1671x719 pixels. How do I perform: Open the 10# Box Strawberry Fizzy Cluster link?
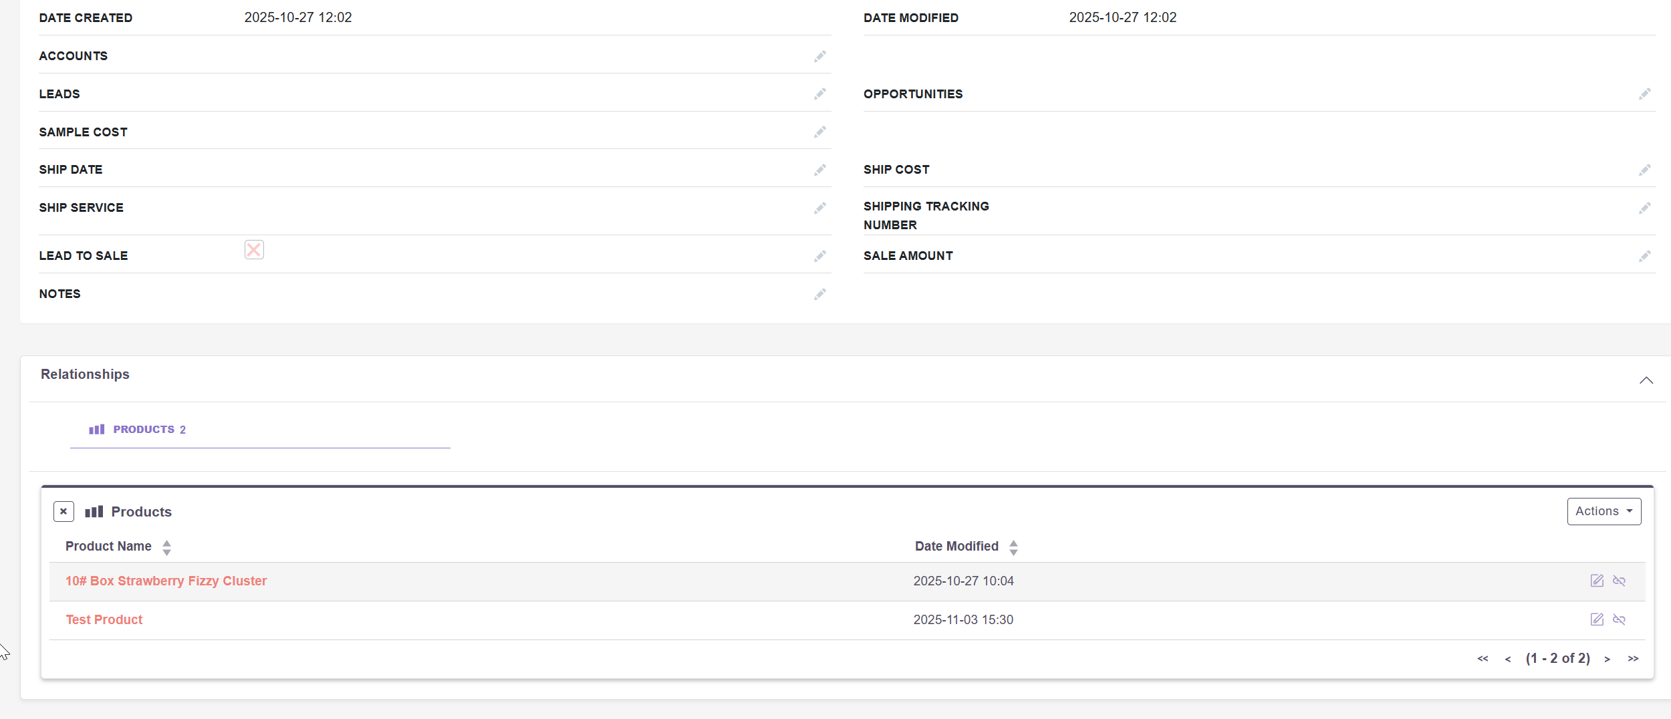[x=166, y=581]
